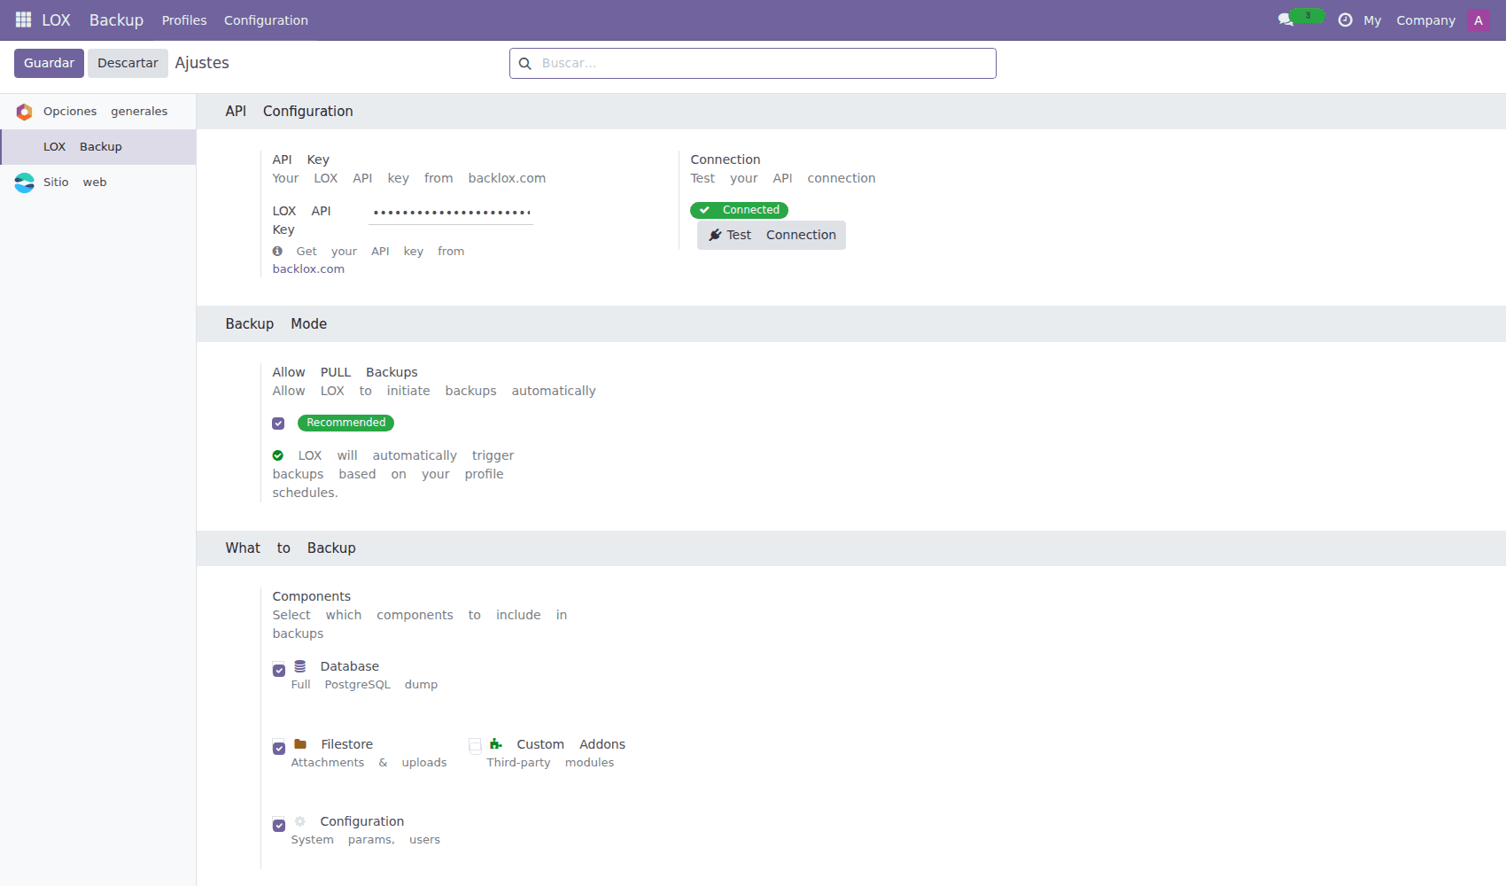Screen dimensions: 1506x886
Task: Click the Guardar button
Action: (x=48, y=63)
